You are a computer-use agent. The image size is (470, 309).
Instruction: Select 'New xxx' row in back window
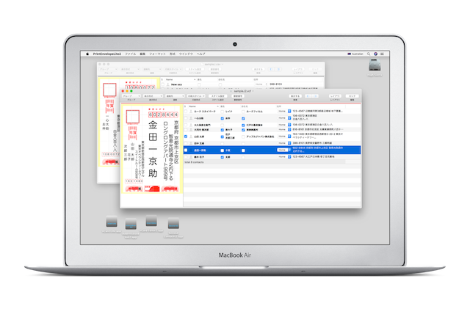tap(242, 85)
